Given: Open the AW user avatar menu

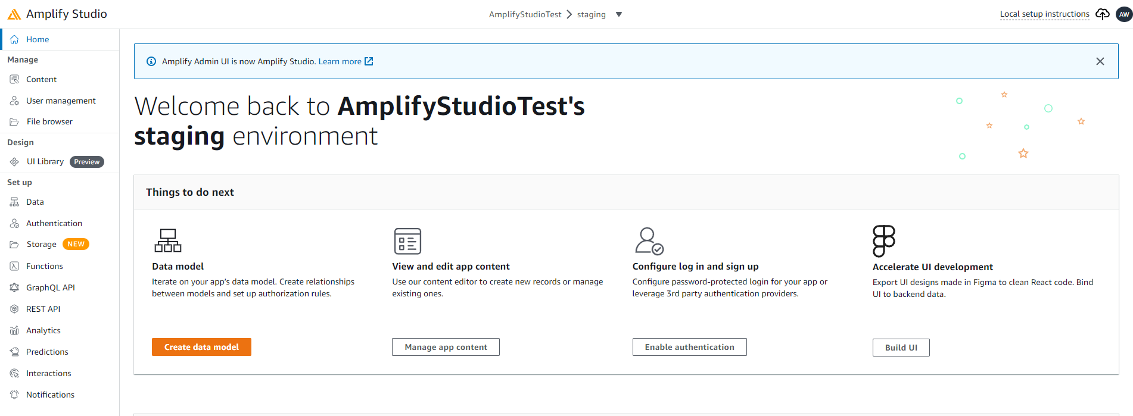Looking at the screenshot, I should (x=1124, y=14).
